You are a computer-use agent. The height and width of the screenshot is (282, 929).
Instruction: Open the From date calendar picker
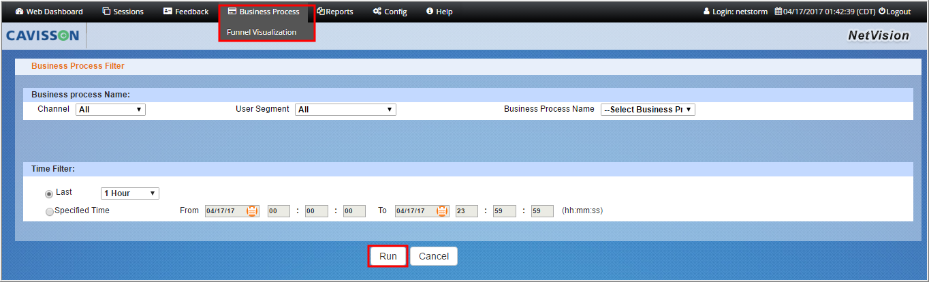pos(252,211)
